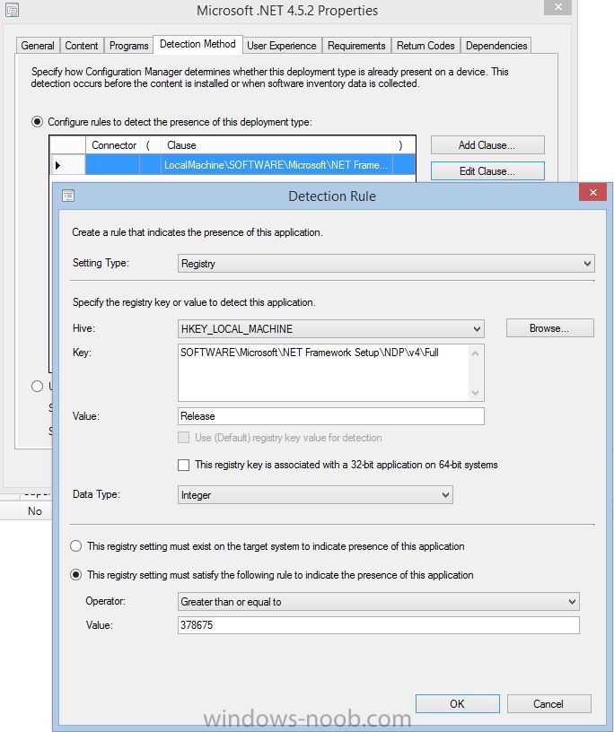Close the Detection Rule dialog
Viewport: 614px width, 732px height.
593,192
